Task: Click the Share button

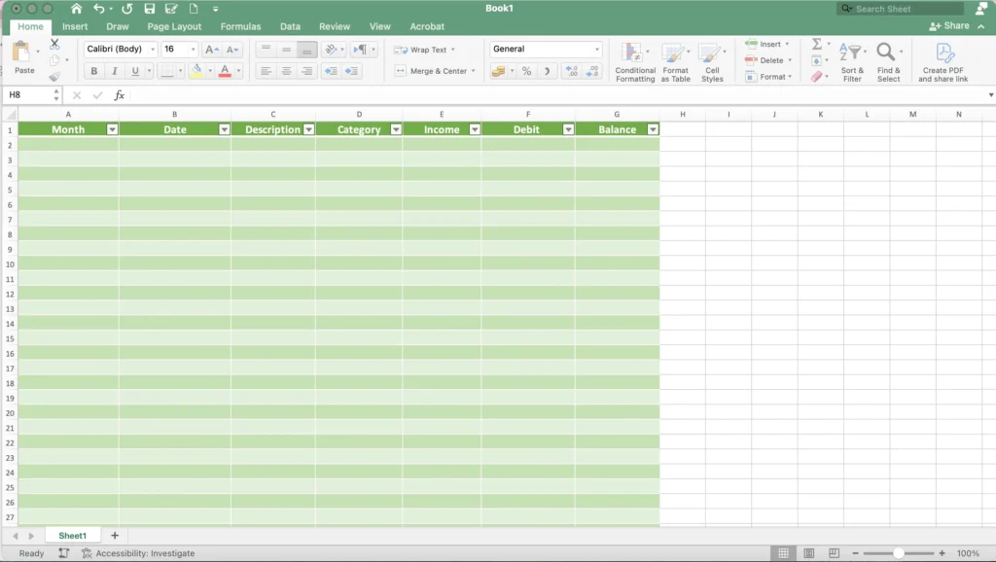Action: [x=954, y=26]
